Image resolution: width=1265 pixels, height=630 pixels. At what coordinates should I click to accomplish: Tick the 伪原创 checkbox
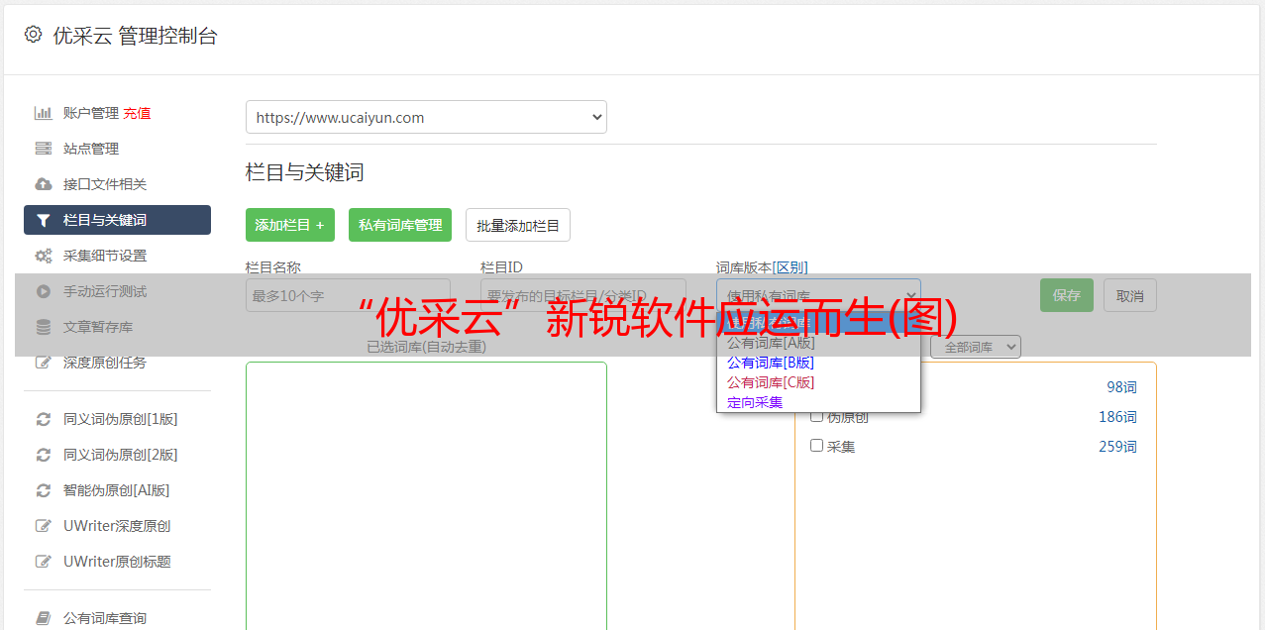[816, 416]
